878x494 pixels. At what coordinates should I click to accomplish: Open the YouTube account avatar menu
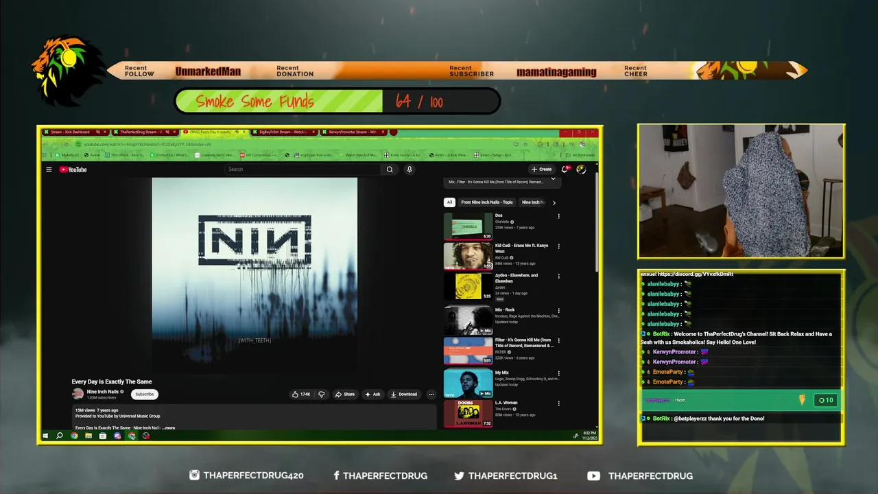point(581,169)
